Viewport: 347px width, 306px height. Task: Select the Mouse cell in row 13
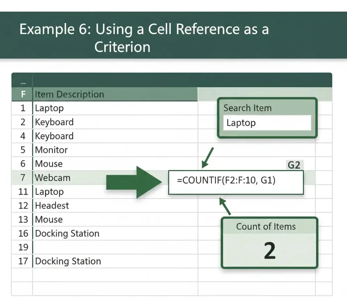tap(49, 219)
